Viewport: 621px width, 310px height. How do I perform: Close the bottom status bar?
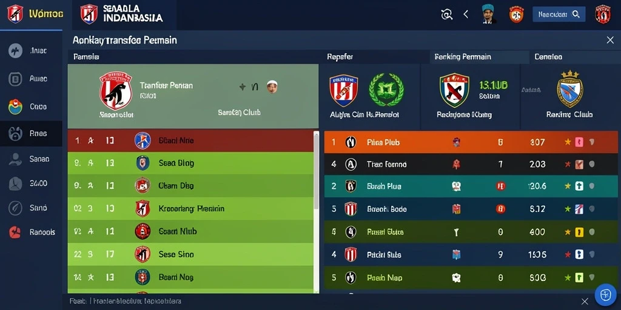coord(585,302)
